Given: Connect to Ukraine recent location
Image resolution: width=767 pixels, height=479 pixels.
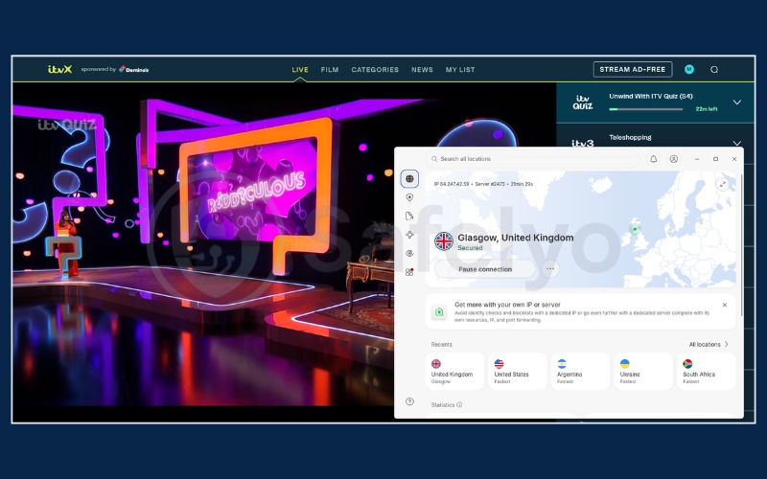Looking at the screenshot, I should (x=642, y=372).
